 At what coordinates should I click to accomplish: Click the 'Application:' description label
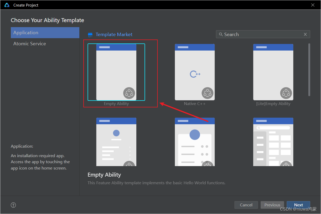coord(22,146)
